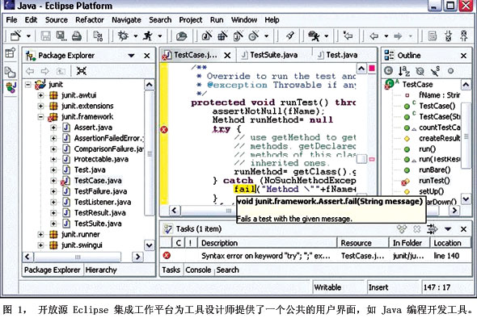Click the New wizard toolbar icon
Screen dimensions: 477x318
[16, 36]
